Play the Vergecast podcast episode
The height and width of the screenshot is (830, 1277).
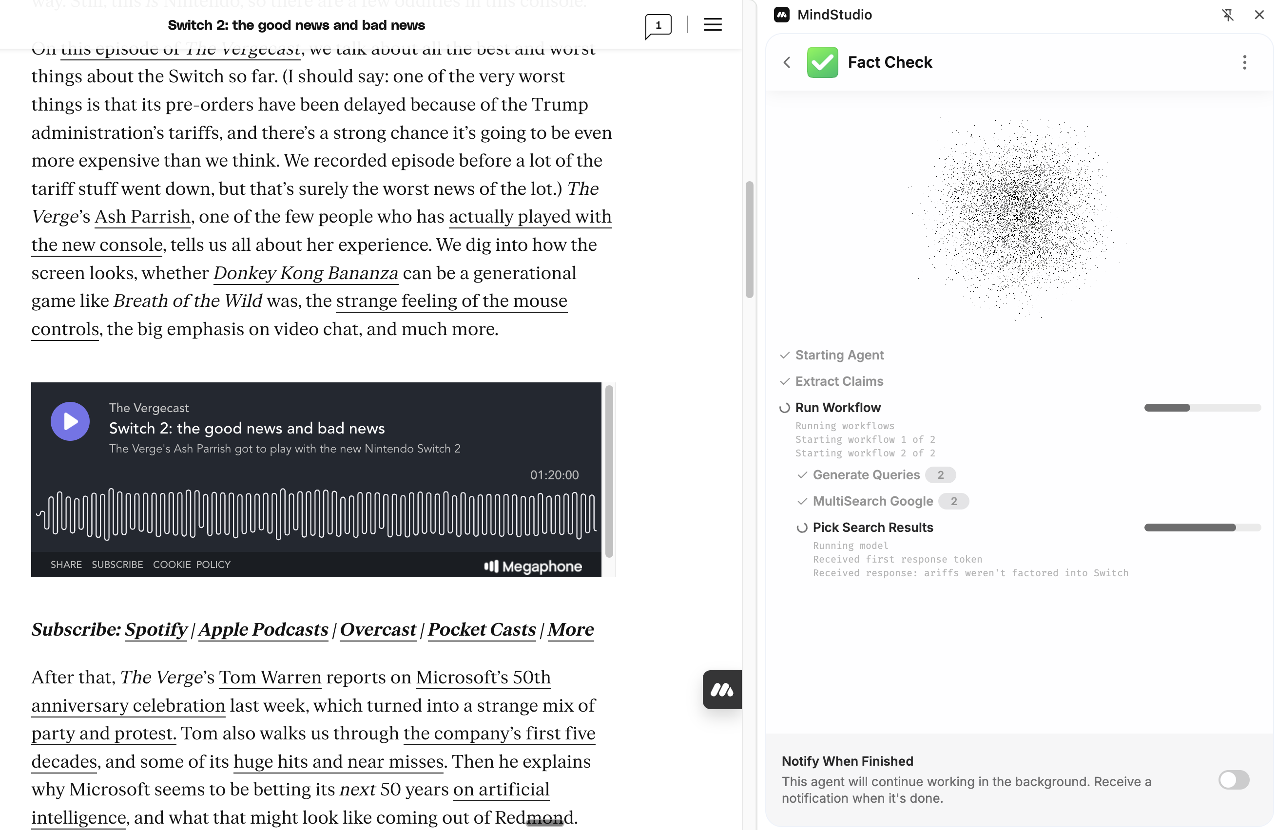click(70, 421)
